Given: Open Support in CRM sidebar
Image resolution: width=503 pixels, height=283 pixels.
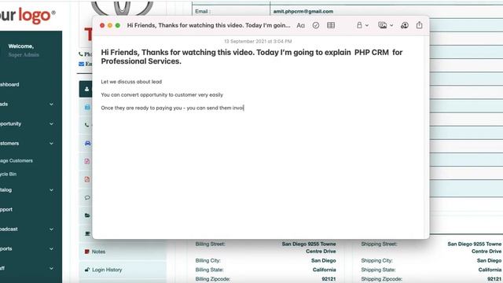Looking at the screenshot, I should coord(6,210).
